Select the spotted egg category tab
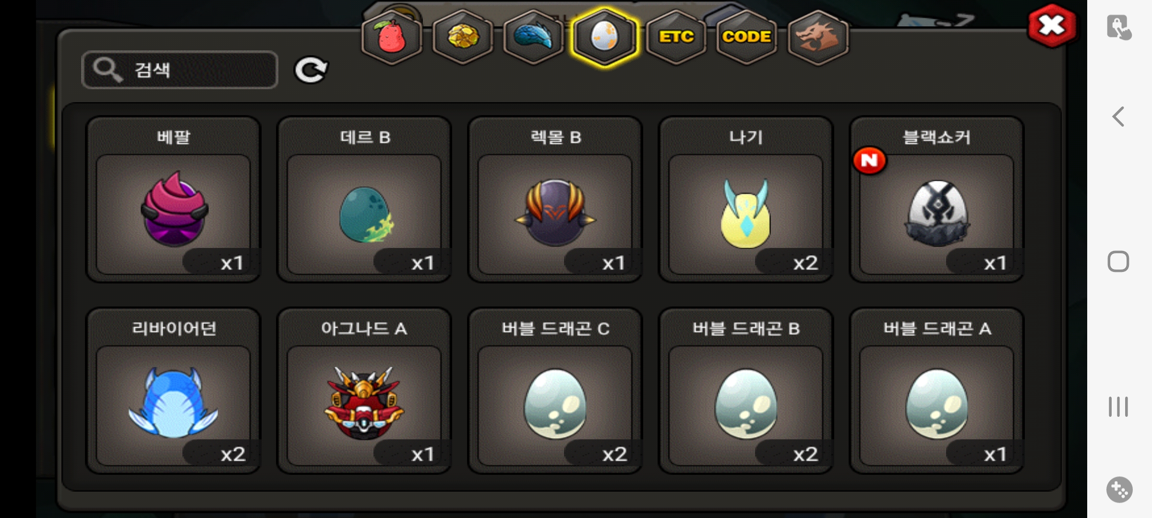This screenshot has height=518, width=1152. [604, 37]
